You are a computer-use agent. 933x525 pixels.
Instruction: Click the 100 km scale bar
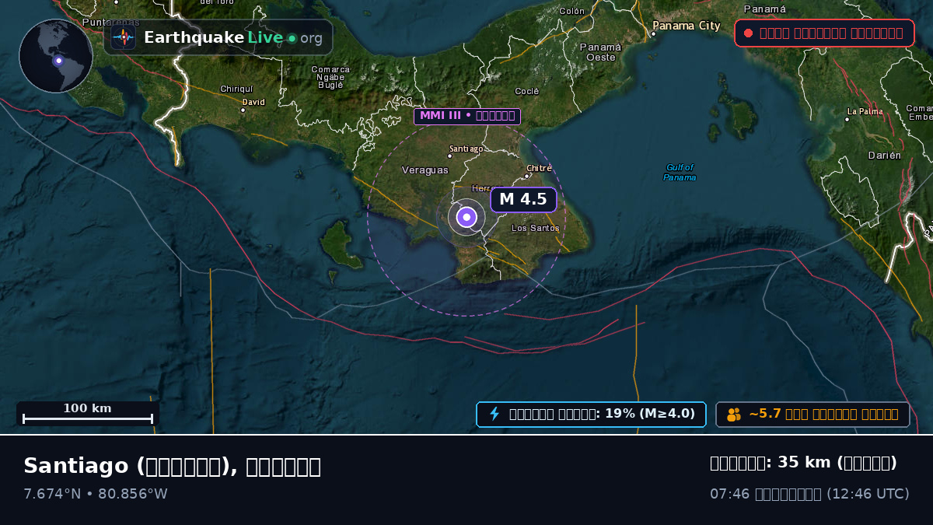click(88, 414)
